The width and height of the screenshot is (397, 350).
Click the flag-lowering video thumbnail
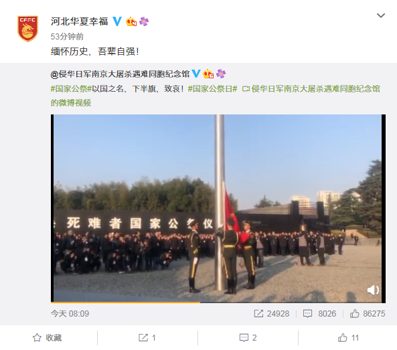point(218,207)
